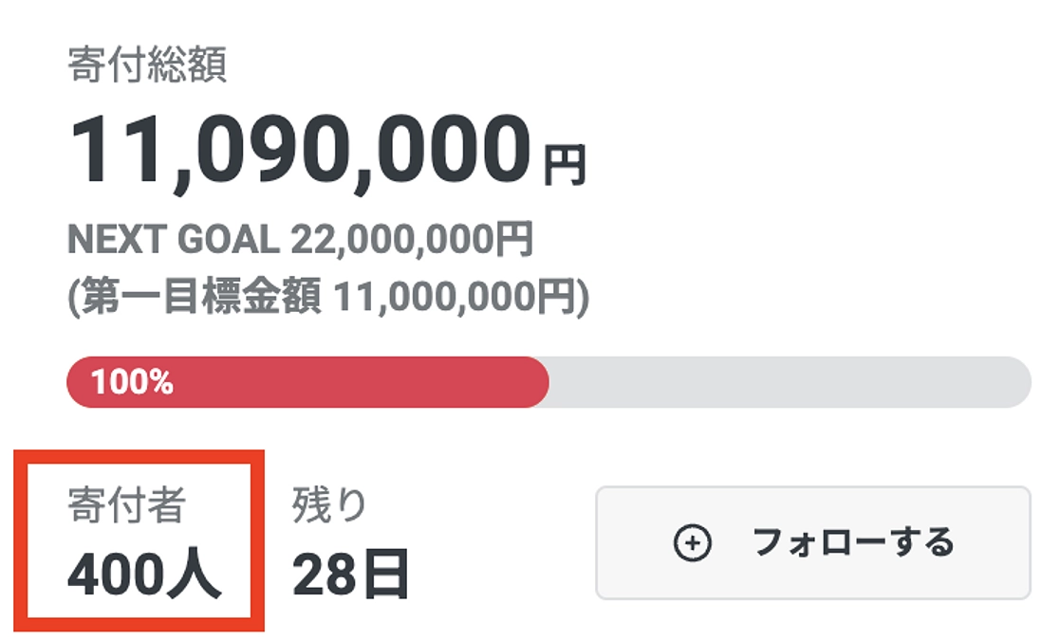Click the plus-circle icon on follow button
Viewport: 1060px width, 640px height.
pyautogui.click(x=696, y=541)
